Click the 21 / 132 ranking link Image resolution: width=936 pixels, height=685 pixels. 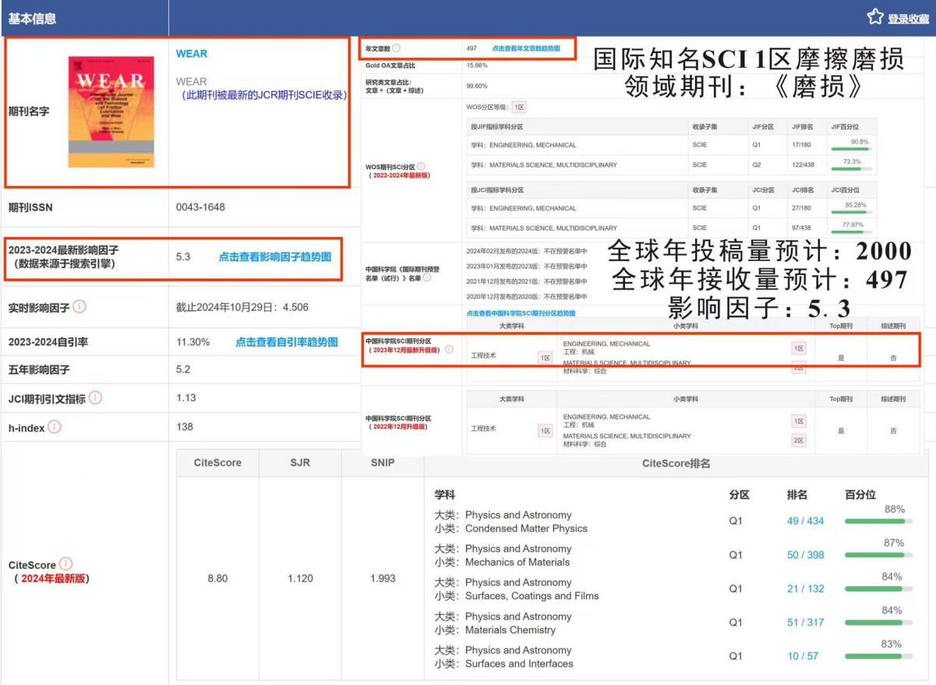tap(805, 588)
